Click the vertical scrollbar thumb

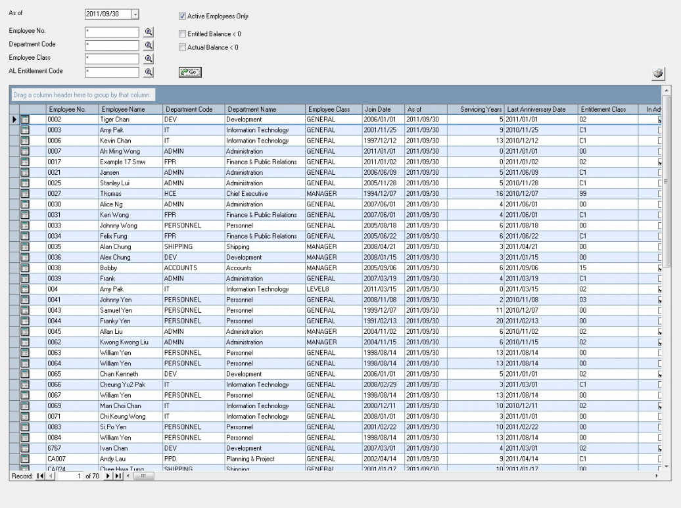click(665, 181)
